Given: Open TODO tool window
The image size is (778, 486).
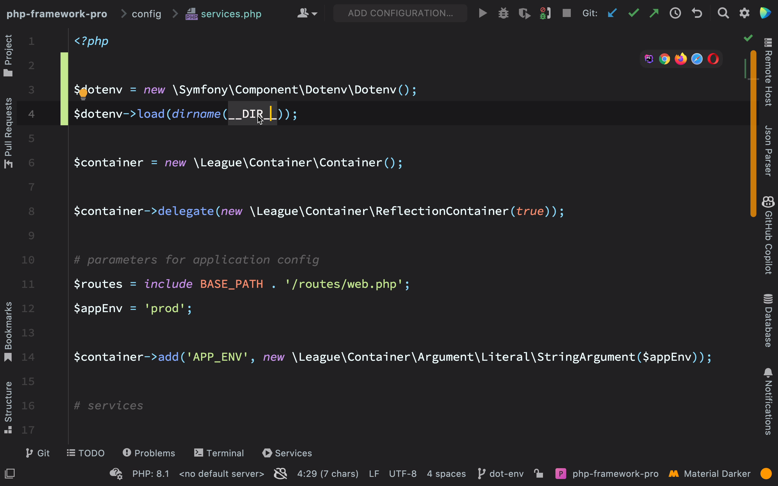Looking at the screenshot, I should coord(86,453).
